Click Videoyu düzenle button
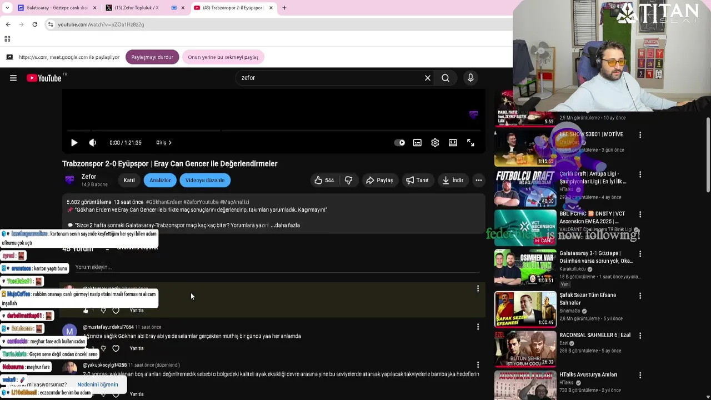Image resolution: width=711 pixels, height=400 pixels. 205,180
